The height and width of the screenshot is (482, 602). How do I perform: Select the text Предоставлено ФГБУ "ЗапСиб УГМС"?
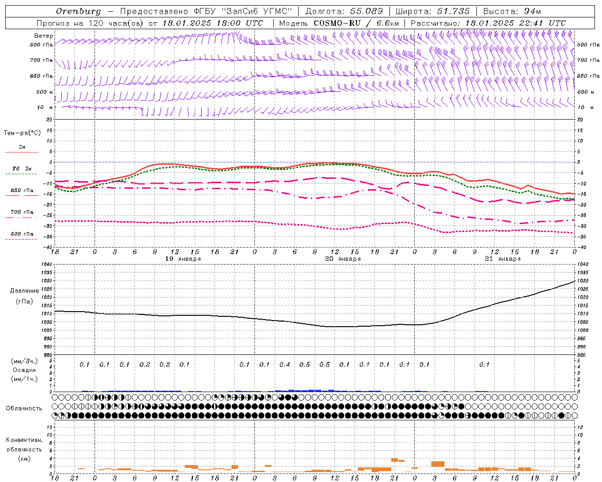click(206, 11)
